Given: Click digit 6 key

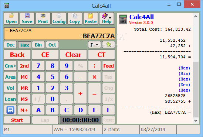Looking at the screenshot, I should tap(67, 77).
